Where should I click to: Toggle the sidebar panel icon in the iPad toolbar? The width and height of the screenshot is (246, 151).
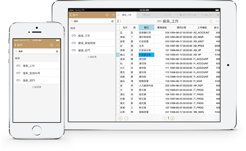coord(119,21)
